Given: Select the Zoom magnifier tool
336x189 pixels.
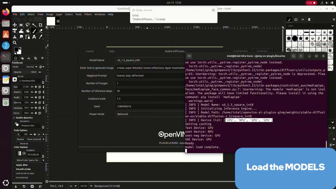Looking at the screenshot, I should (15, 43).
